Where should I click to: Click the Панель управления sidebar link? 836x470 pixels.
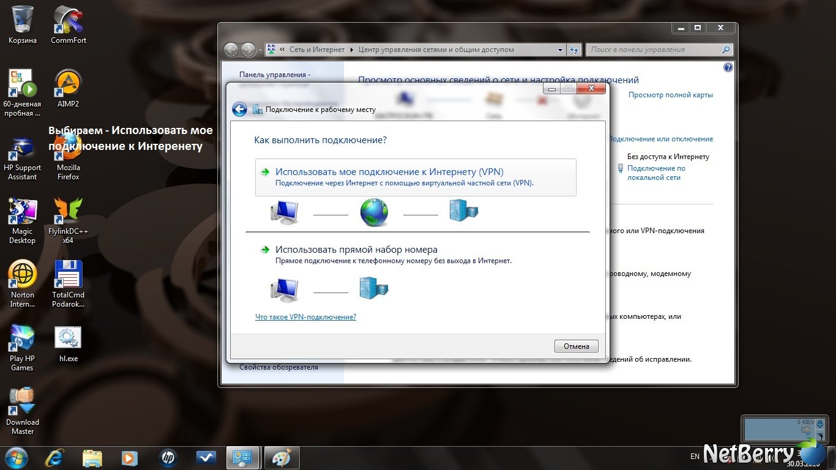pos(275,75)
